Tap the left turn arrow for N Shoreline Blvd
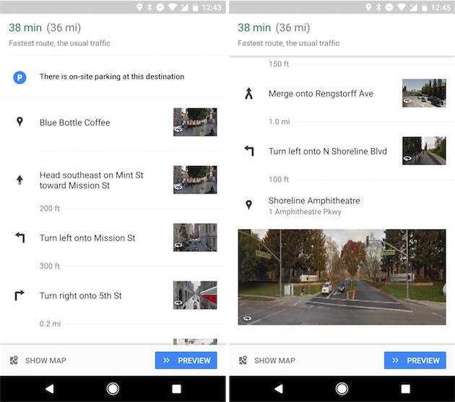 click(249, 151)
